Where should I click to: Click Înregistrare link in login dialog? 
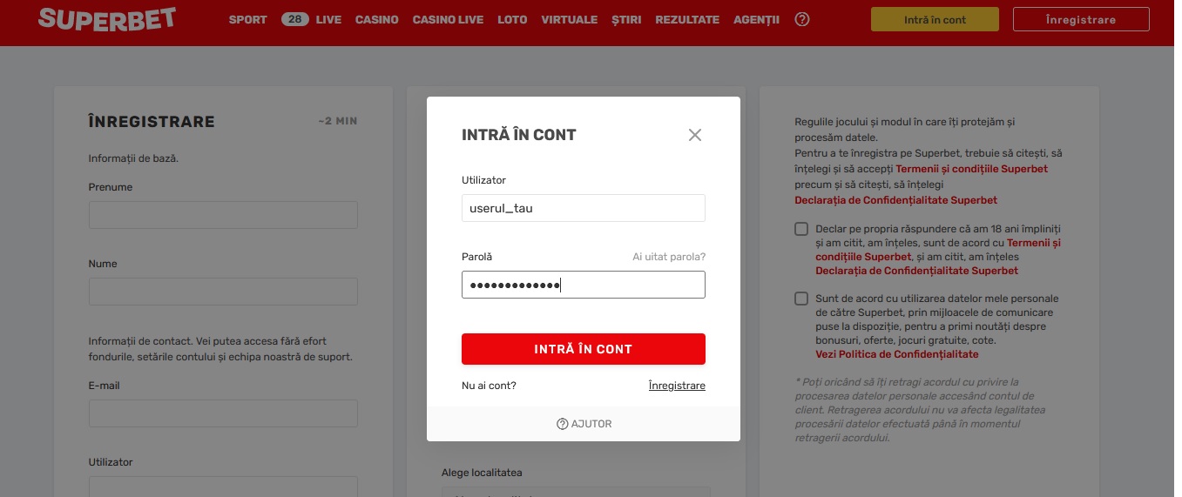(677, 386)
